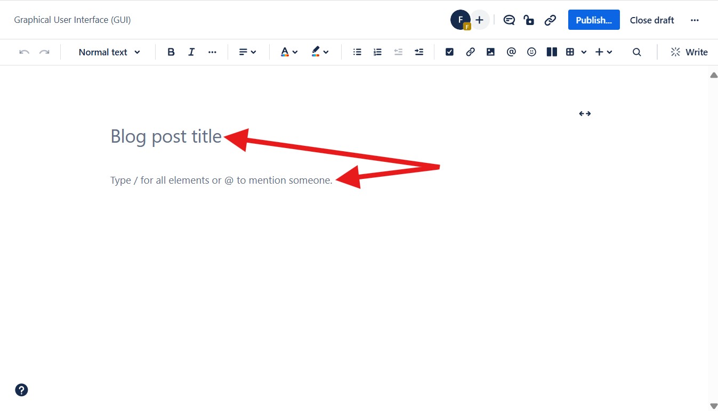
Task: Click the Bold formatting icon
Action: pyautogui.click(x=171, y=52)
